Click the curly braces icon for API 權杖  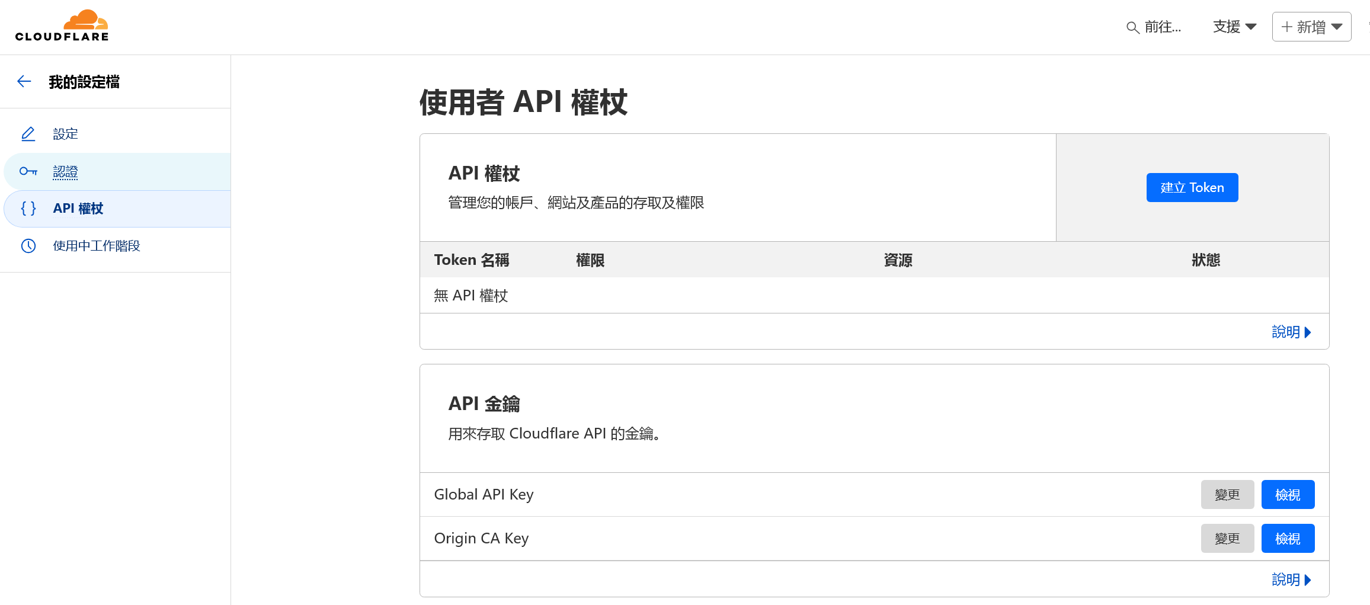28,209
